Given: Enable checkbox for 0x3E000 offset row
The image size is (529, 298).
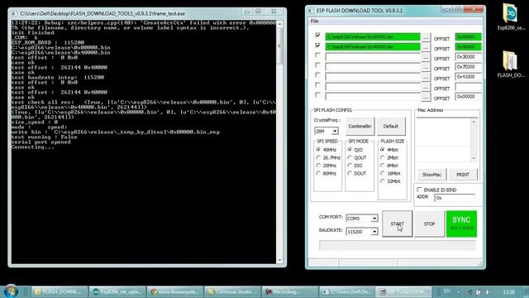Looking at the screenshot, I should [317, 55].
